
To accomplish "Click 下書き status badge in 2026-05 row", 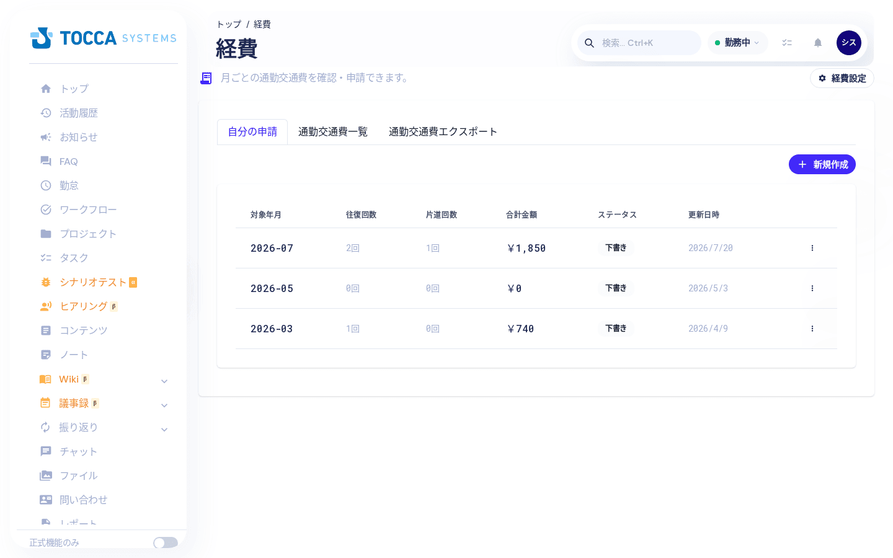I will pyautogui.click(x=616, y=288).
